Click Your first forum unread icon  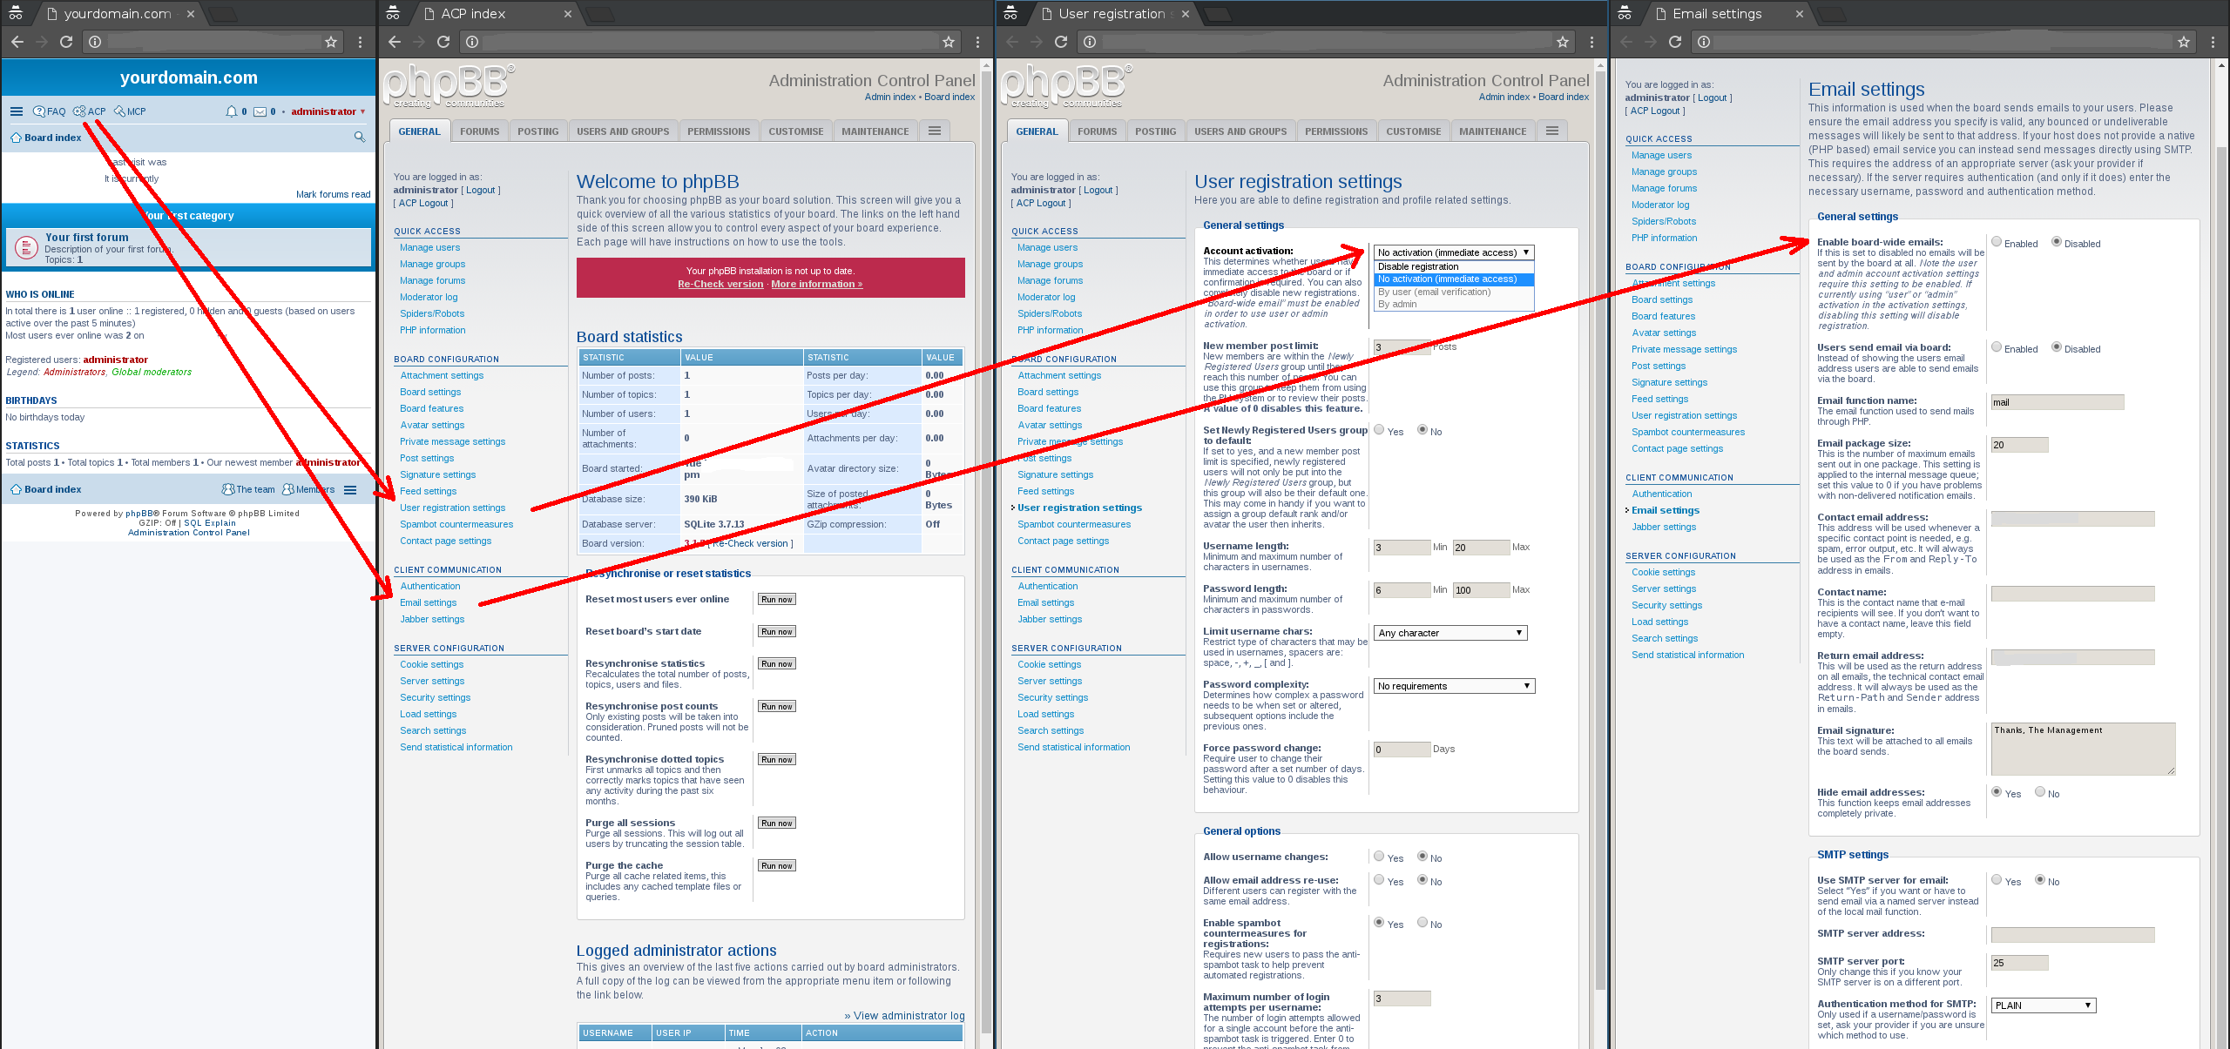[x=26, y=247]
